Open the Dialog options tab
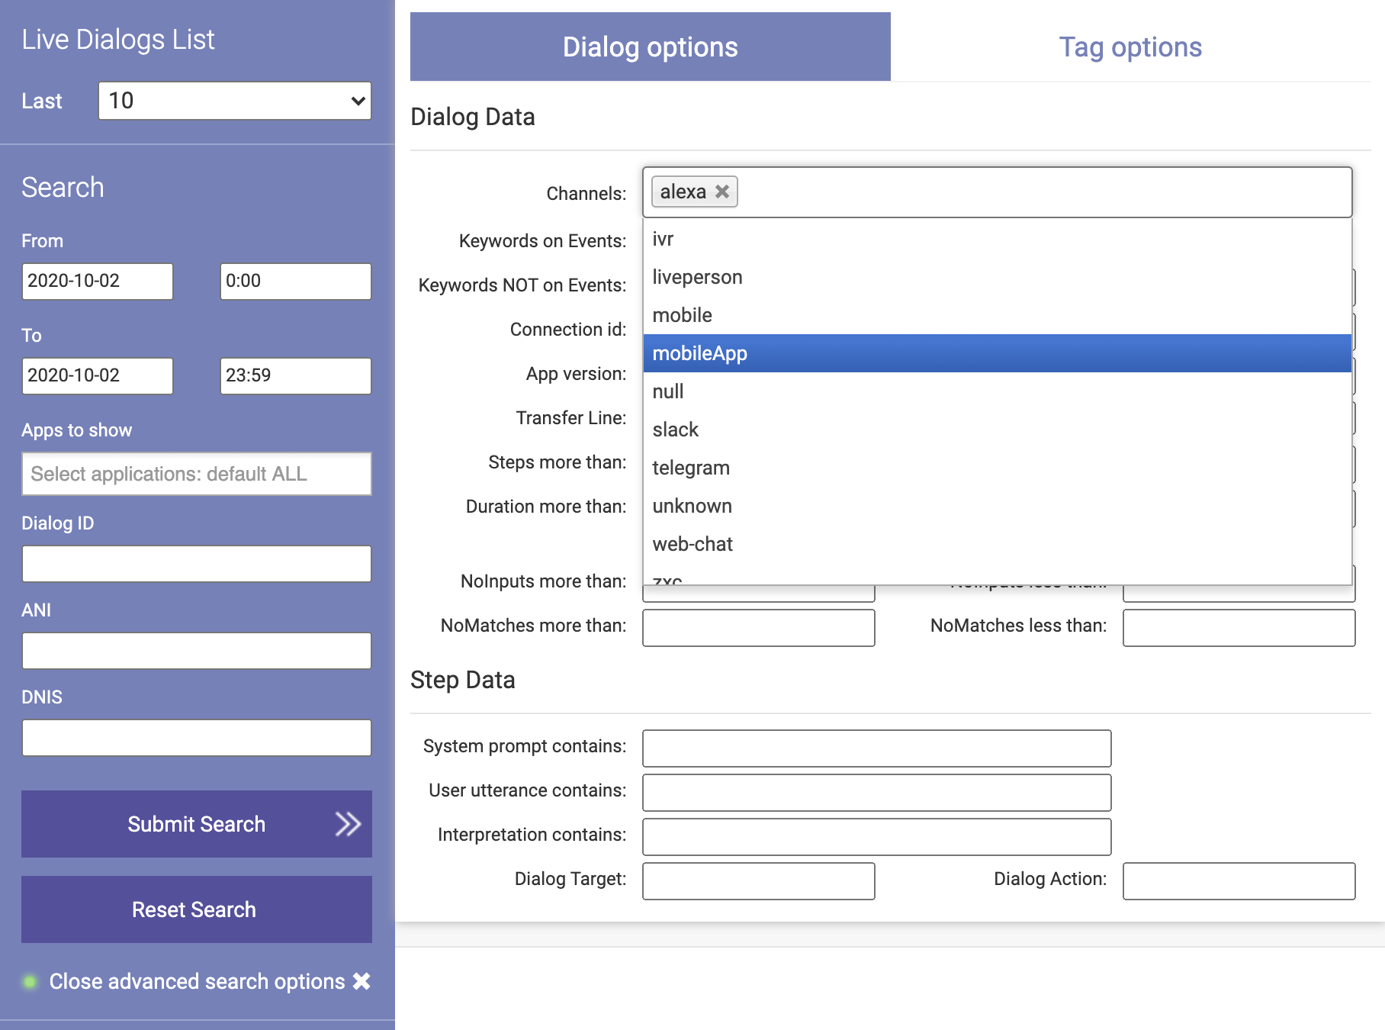The width and height of the screenshot is (1385, 1030). [650, 47]
